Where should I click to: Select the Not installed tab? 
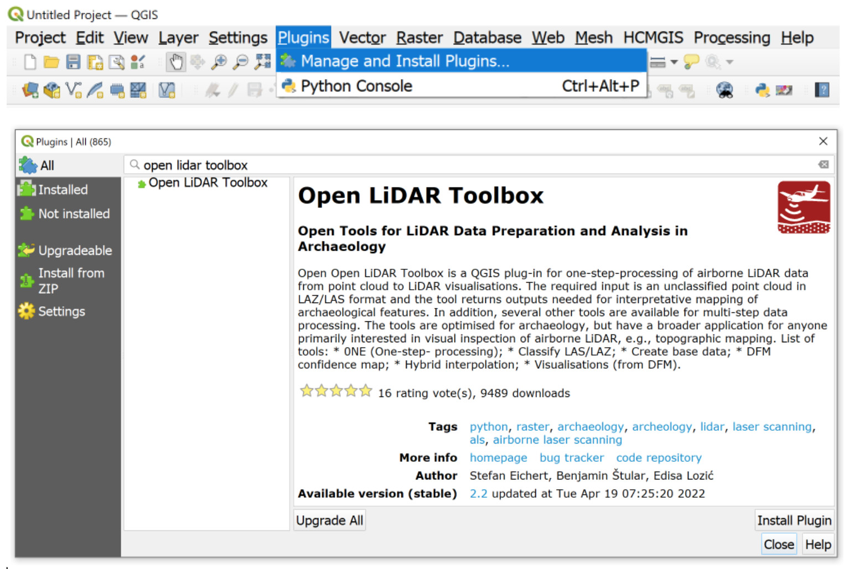(x=69, y=213)
